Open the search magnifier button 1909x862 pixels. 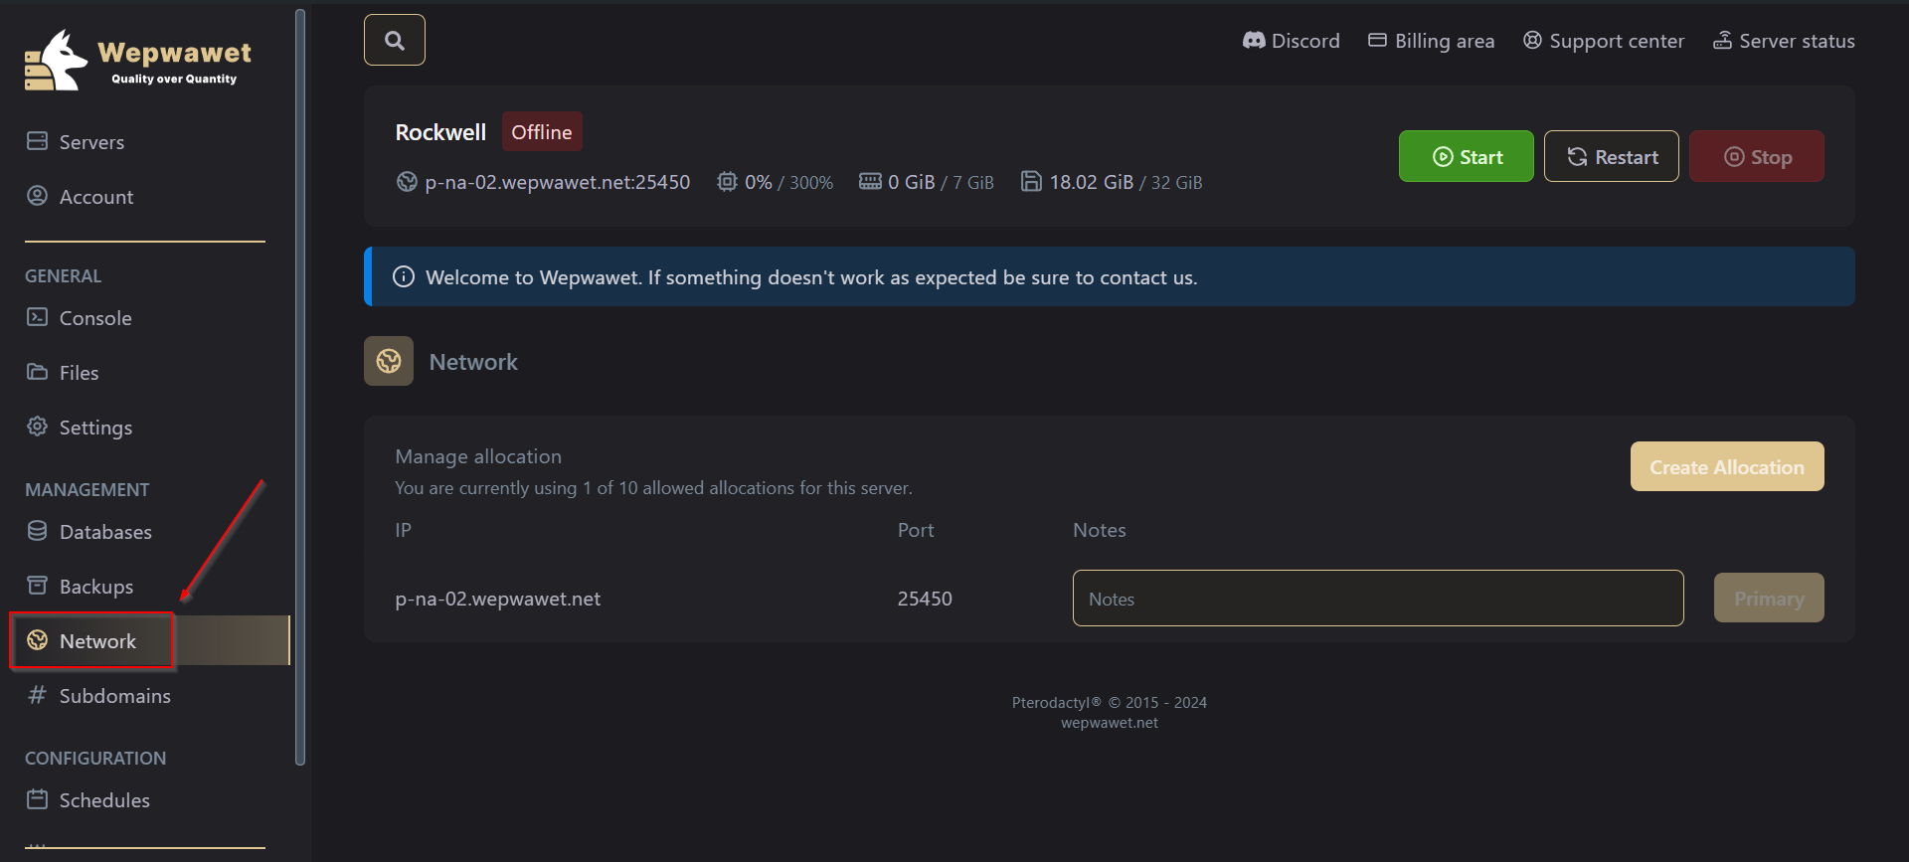coord(395,40)
